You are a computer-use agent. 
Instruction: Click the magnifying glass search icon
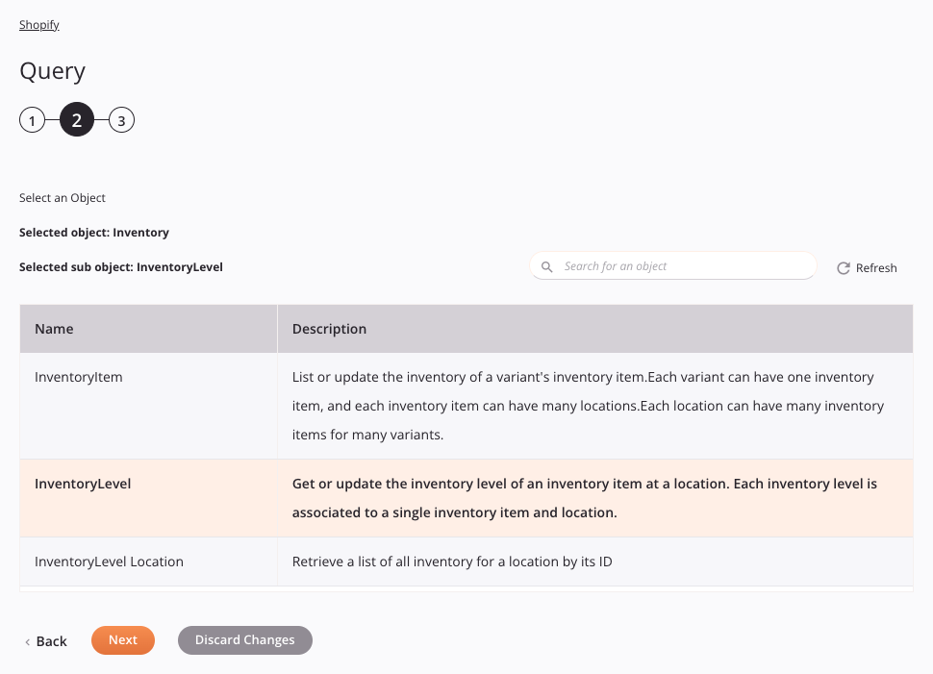tap(547, 266)
